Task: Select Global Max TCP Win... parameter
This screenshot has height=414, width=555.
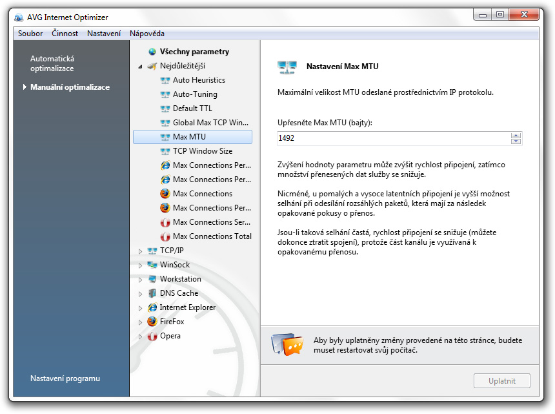Action: pos(210,123)
